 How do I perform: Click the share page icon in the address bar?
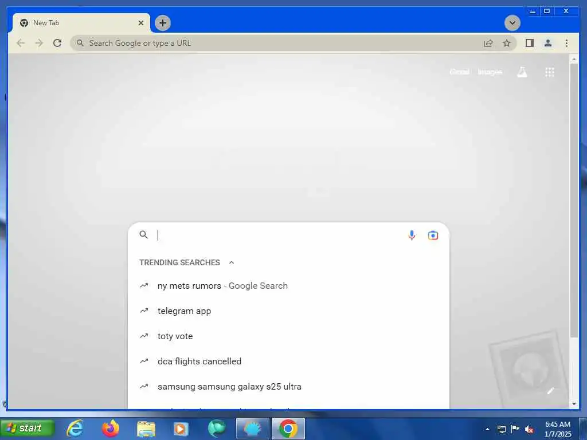pyautogui.click(x=488, y=44)
